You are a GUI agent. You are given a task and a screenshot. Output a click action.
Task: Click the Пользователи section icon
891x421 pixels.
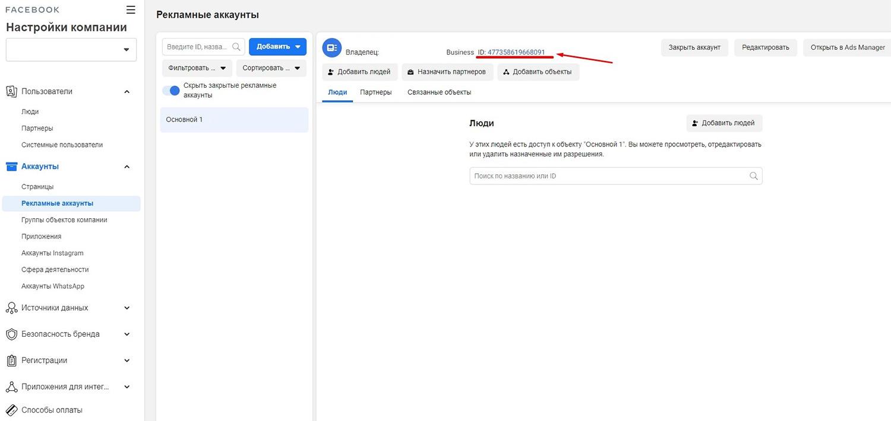point(11,91)
